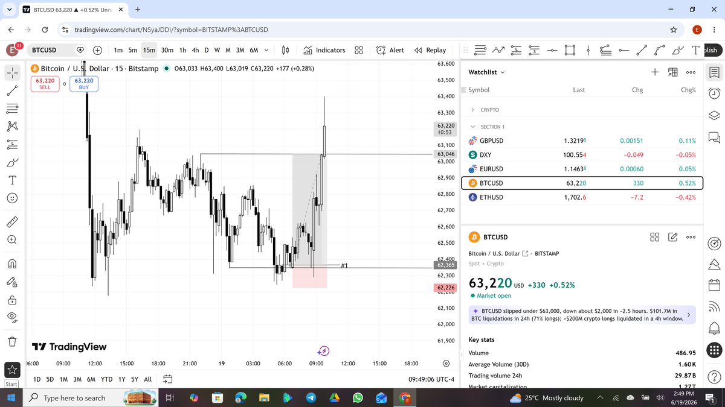Screen dimensions: 725x407
Task: Create an Alert
Action: point(390,50)
